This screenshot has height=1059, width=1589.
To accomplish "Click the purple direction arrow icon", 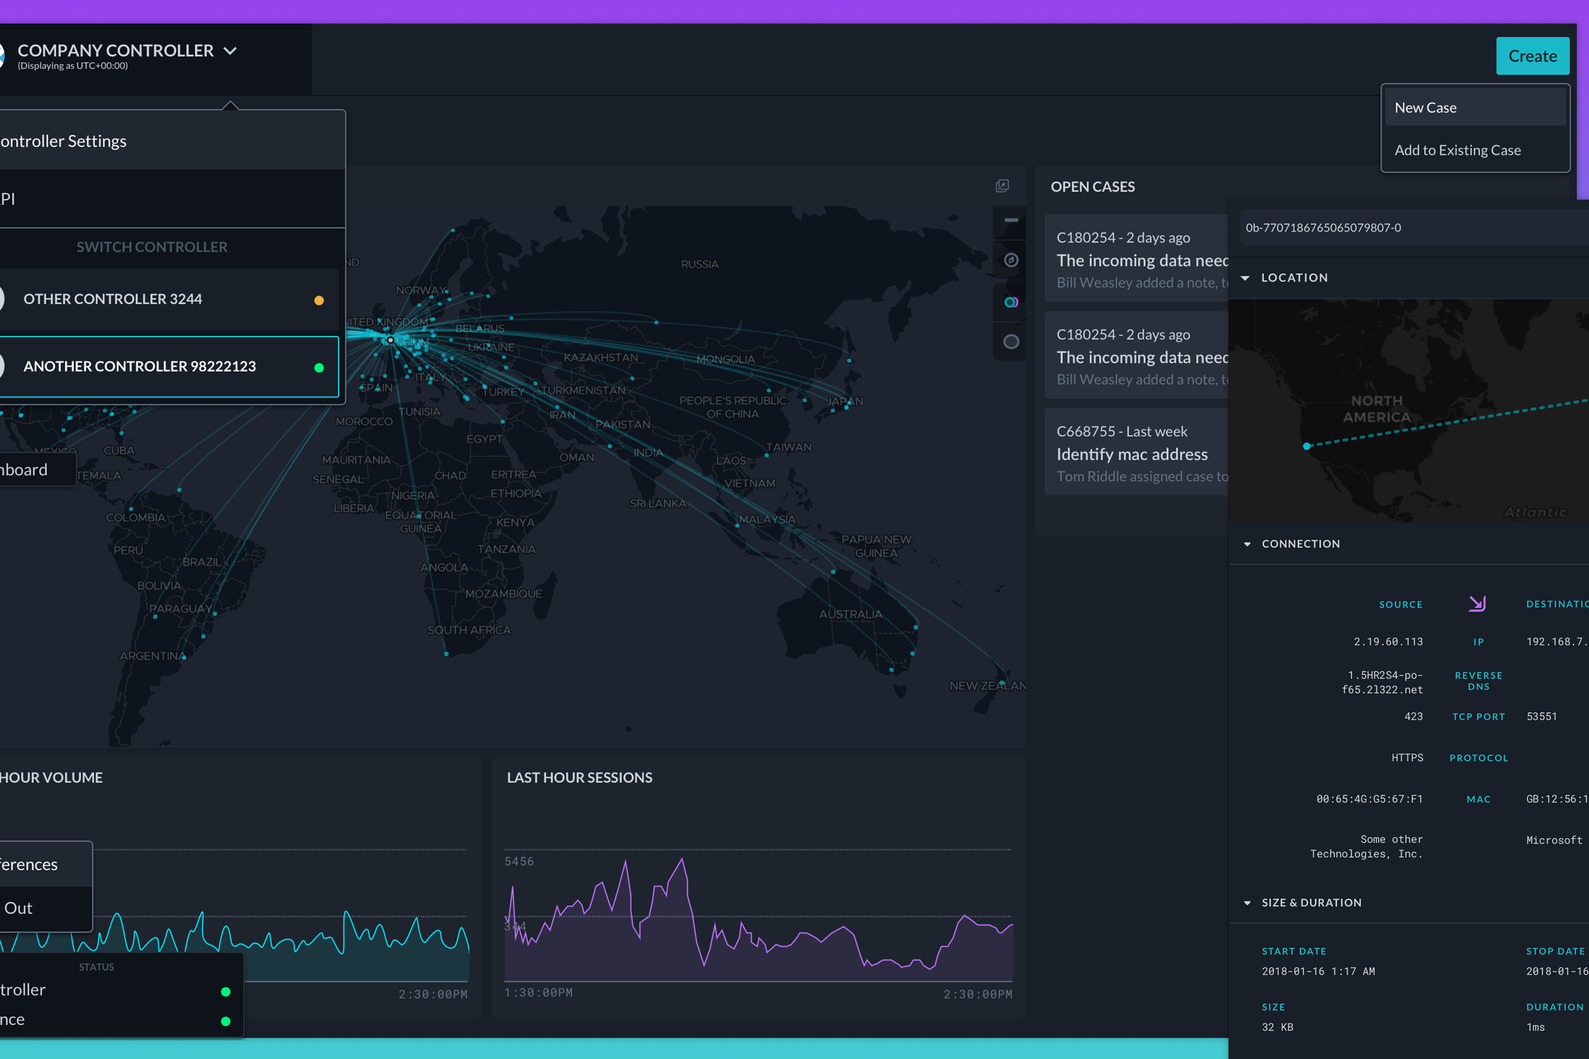I will [x=1478, y=603].
